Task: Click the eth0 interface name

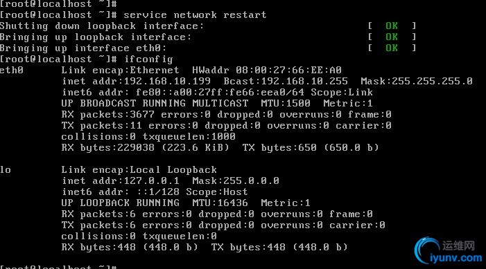Action: [12, 70]
